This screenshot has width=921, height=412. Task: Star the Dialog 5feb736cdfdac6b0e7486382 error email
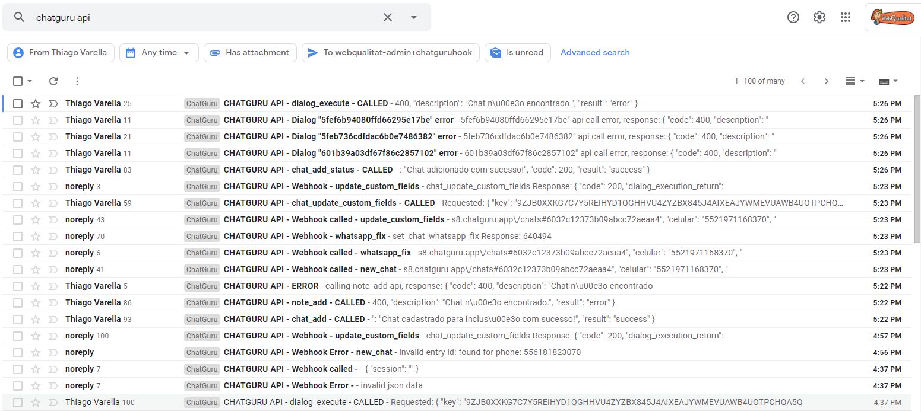click(36, 137)
